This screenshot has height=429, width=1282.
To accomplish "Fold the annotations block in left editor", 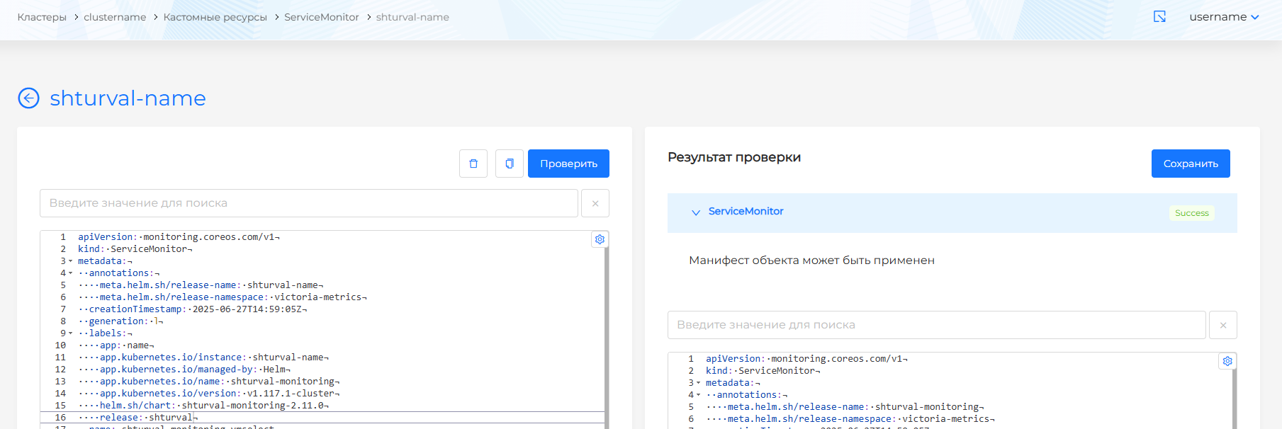I will coord(71,273).
